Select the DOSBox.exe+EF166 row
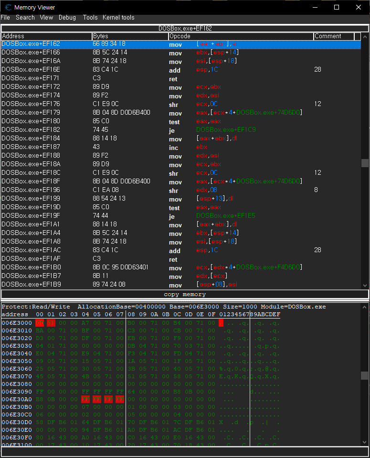The height and width of the screenshot is (458, 370). coord(181,53)
